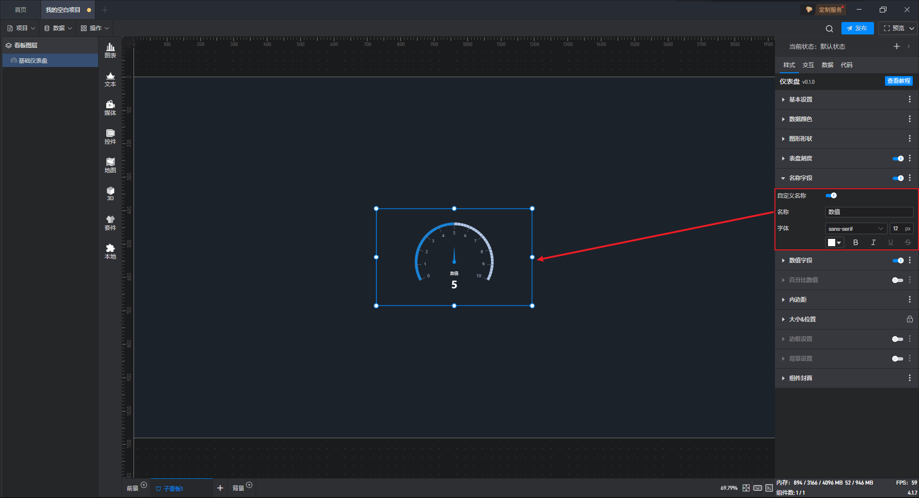Toggle the 名称字段 switch

(898, 178)
